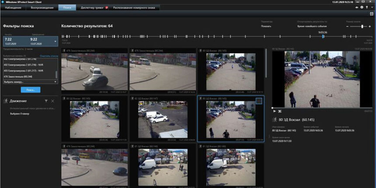Toggle fullscreen icon at top right

371,14
